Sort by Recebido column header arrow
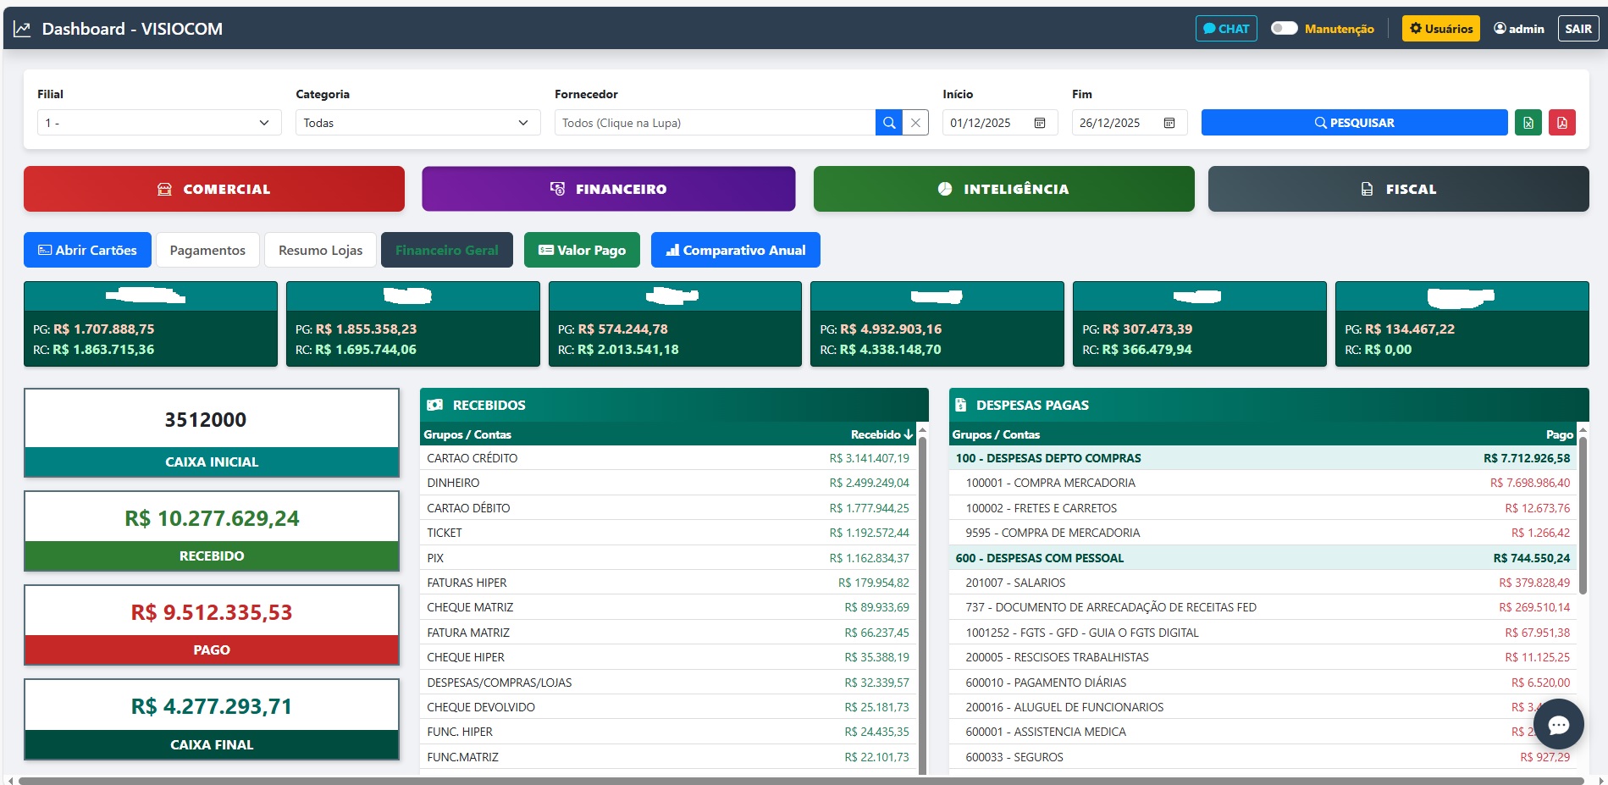Screen dimensions: 1608x785 coord(909,434)
